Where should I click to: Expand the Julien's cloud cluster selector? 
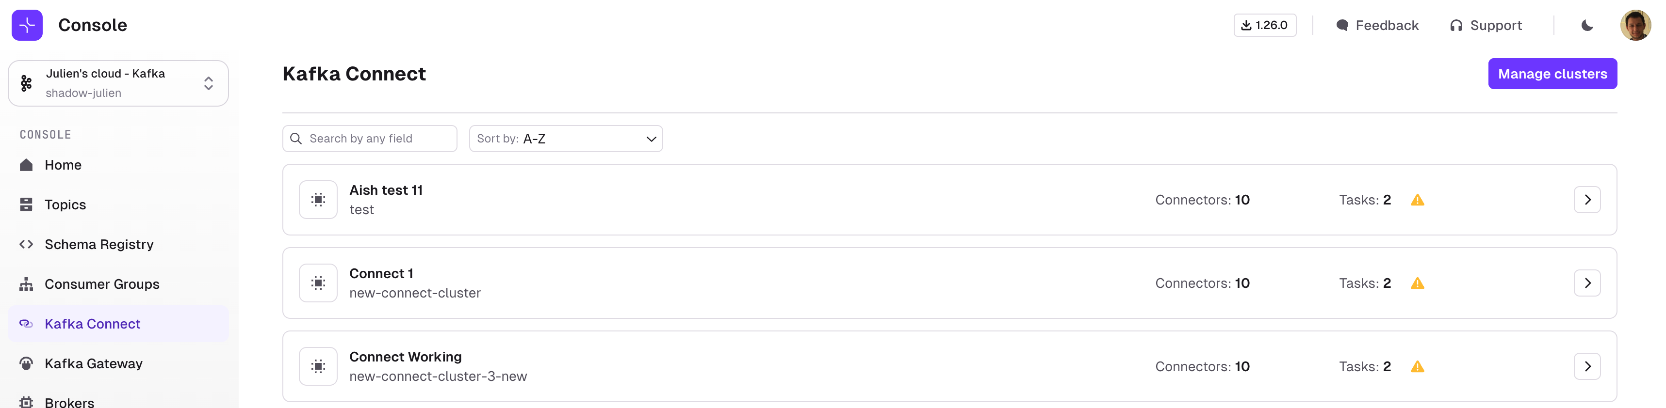pyautogui.click(x=118, y=83)
